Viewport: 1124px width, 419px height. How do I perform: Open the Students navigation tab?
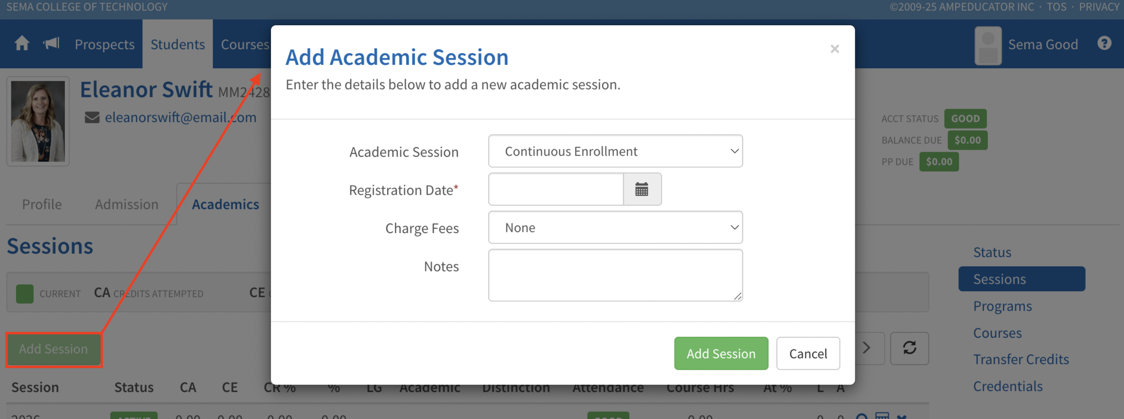[x=178, y=45]
